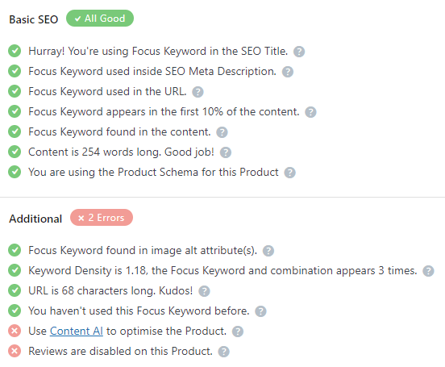Open help icon next to 254 words content length
The image size is (445, 367).
[226, 152]
